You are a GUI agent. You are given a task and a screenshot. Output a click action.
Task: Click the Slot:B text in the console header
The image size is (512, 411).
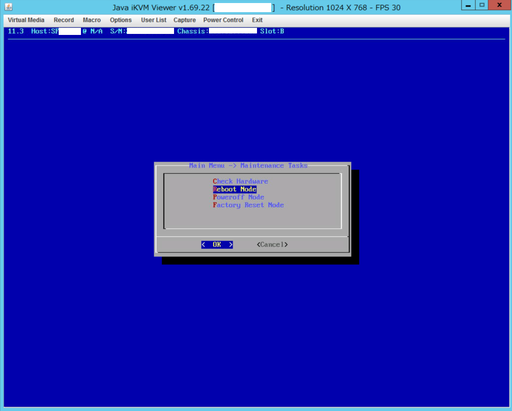coord(272,31)
